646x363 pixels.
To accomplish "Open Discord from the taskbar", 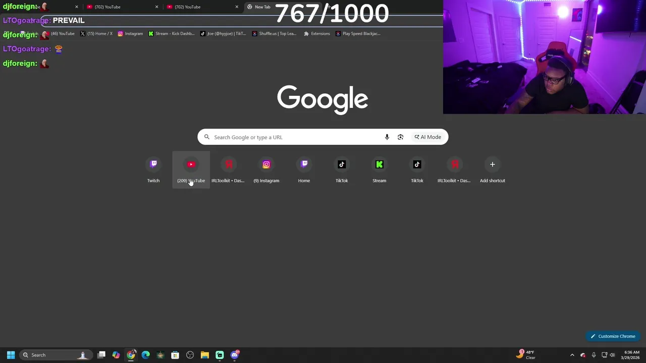I will pyautogui.click(x=235, y=355).
